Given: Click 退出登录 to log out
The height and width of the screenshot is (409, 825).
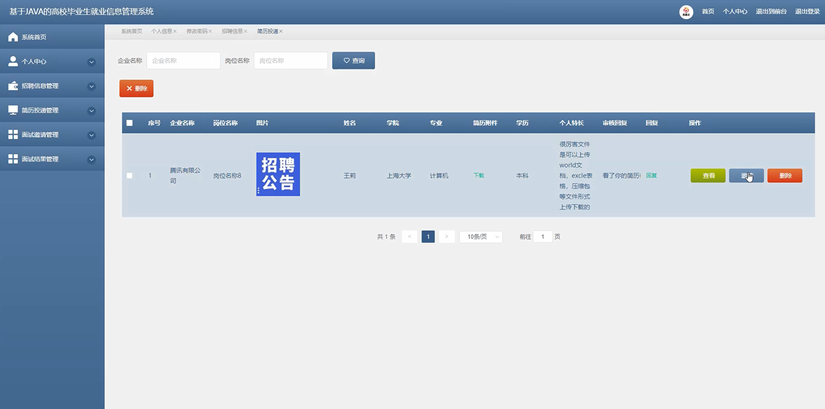Looking at the screenshot, I should 807,11.
